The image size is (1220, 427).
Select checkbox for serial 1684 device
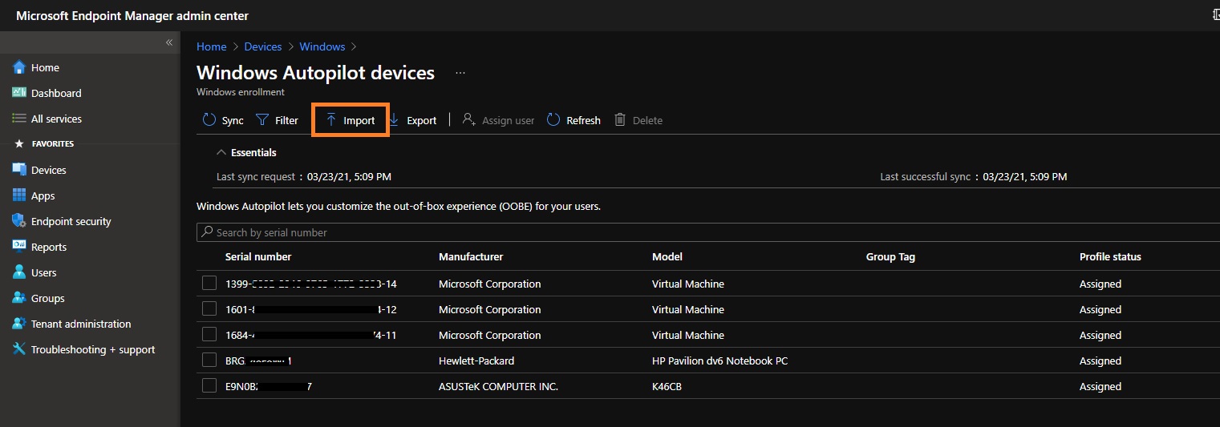coord(209,335)
